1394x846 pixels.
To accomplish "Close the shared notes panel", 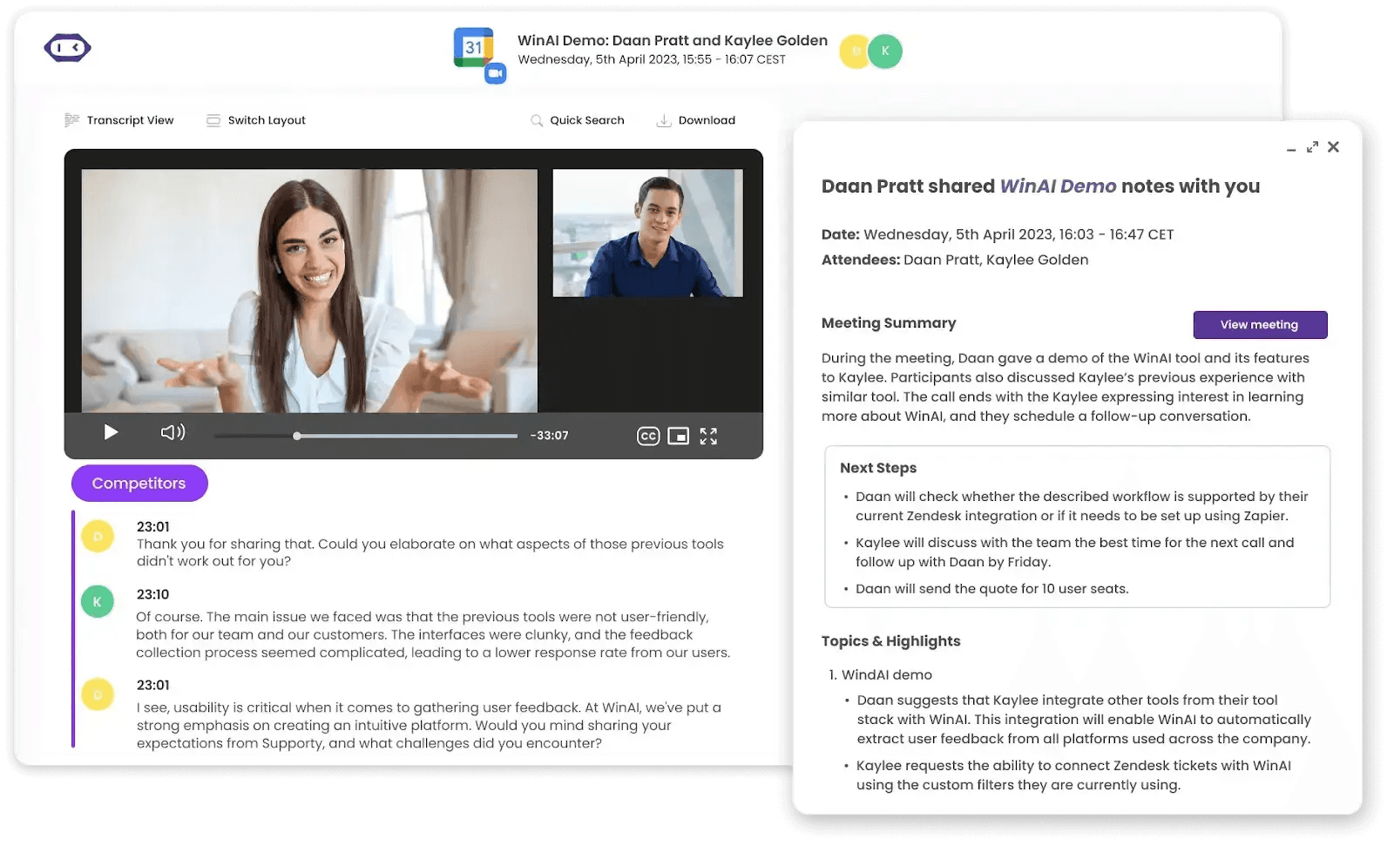I will pos(1333,147).
